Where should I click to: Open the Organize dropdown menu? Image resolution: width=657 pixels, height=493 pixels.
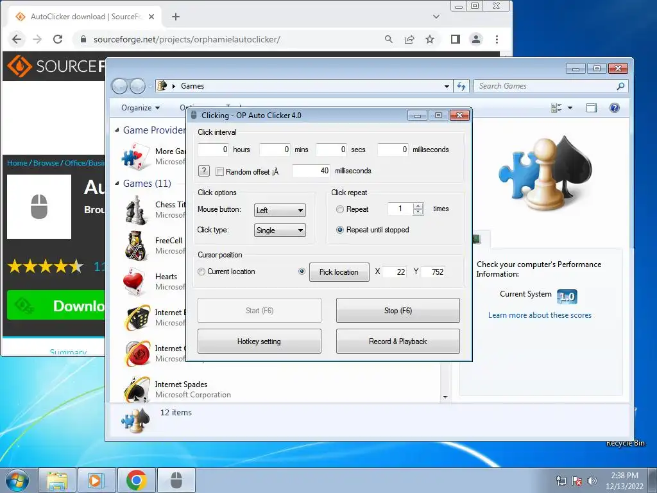(x=141, y=108)
